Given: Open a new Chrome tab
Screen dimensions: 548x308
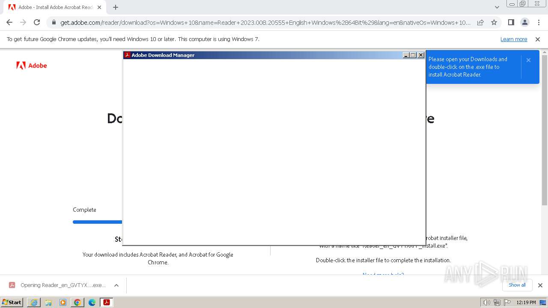Looking at the screenshot, I should pyautogui.click(x=116, y=7).
